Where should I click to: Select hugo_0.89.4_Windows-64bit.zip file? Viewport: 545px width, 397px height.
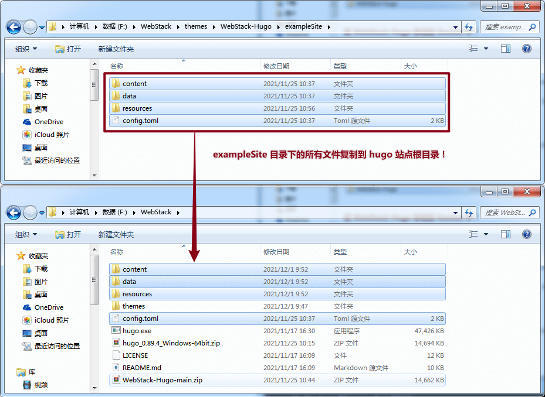277,343
